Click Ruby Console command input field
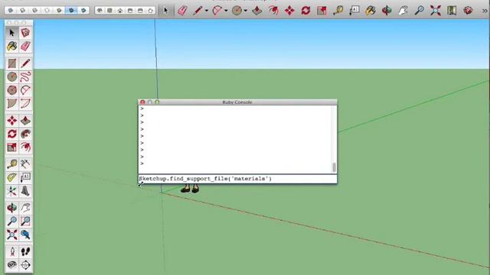490x275 pixels. tap(237, 179)
